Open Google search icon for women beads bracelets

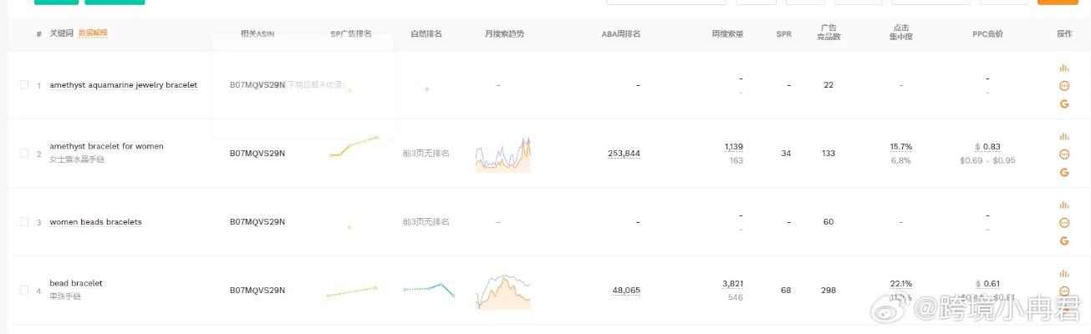pyautogui.click(x=1064, y=240)
